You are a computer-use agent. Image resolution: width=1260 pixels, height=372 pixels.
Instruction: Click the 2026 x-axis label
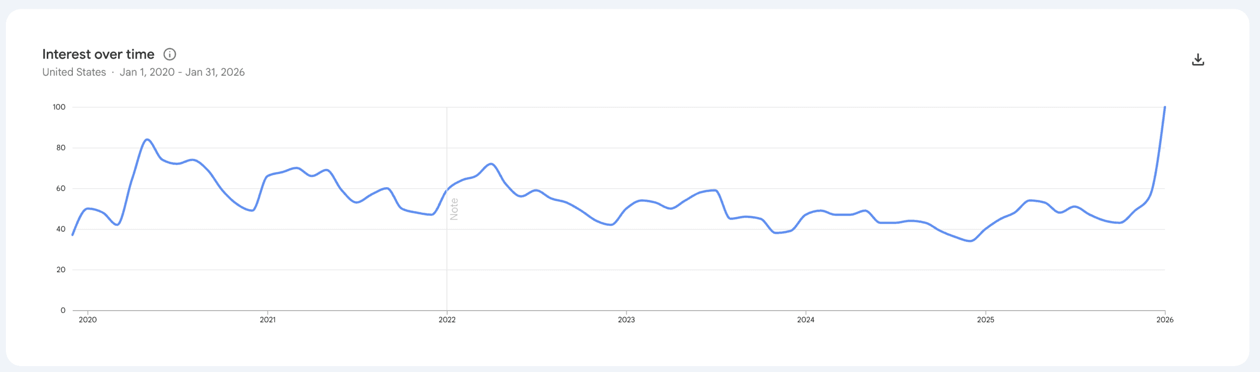(1165, 320)
